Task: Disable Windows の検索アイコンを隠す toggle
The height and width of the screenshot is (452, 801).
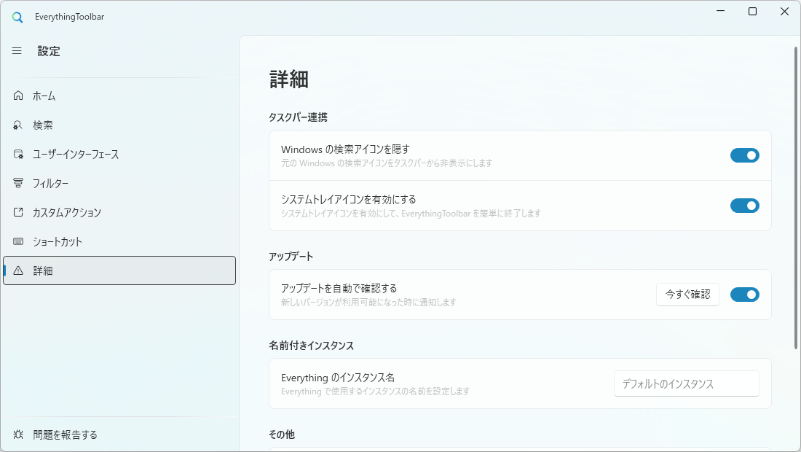Action: [744, 155]
